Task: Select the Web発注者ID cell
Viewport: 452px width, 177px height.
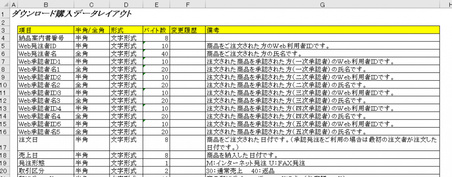Action: point(45,45)
